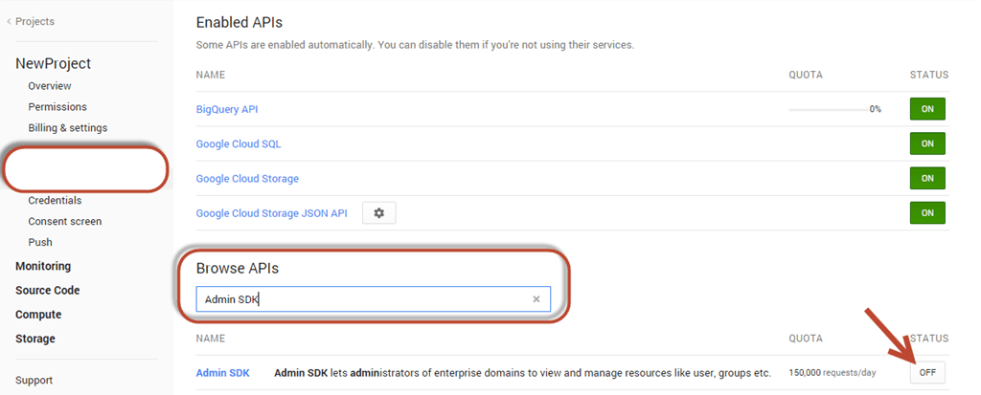Click the BigQuery API quota bar

point(829,109)
